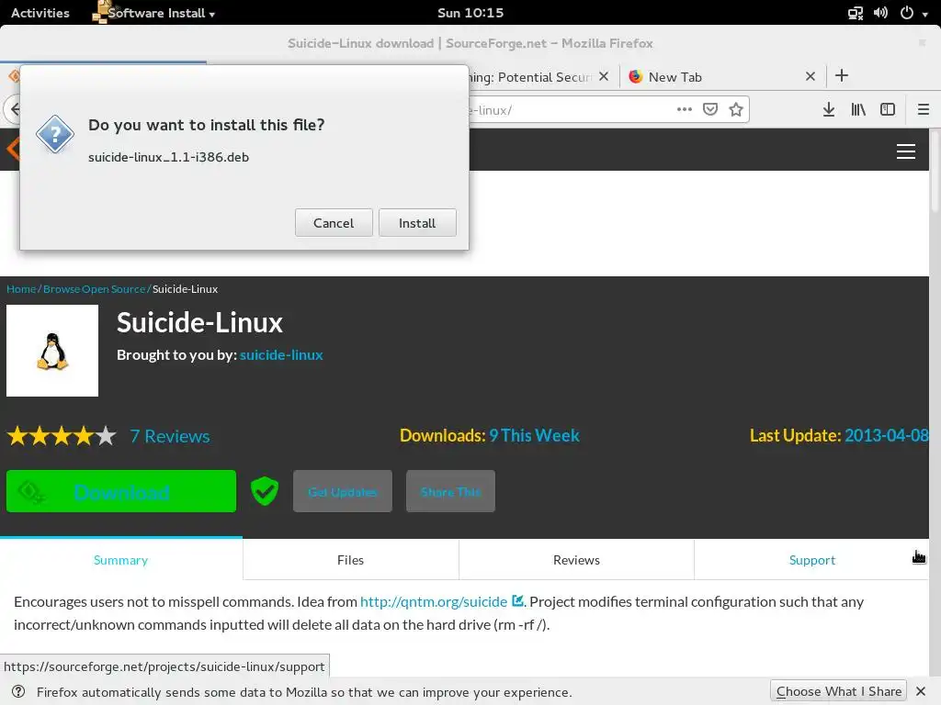
Task: Click the volume speaker icon
Action: pos(880,13)
